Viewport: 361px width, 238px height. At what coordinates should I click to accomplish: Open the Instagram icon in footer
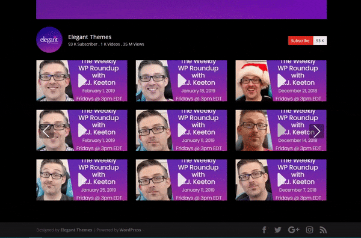coord(309,230)
